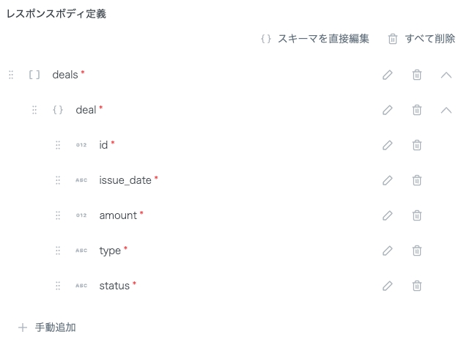Screen dimensions: 472x348
Task: Add a field with 手動追加
Action: tap(48, 327)
